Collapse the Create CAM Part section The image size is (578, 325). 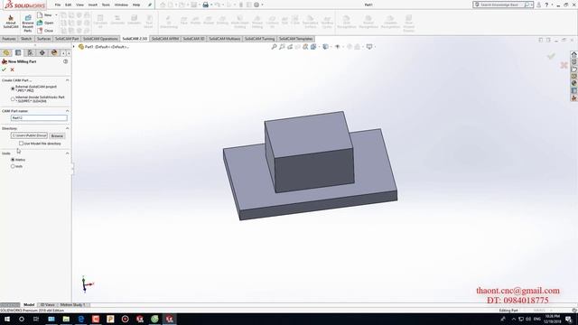68,80
